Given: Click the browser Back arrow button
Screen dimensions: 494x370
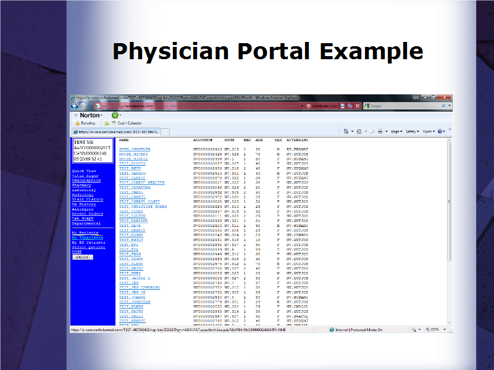Looking at the screenshot, I should [x=75, y=106].
